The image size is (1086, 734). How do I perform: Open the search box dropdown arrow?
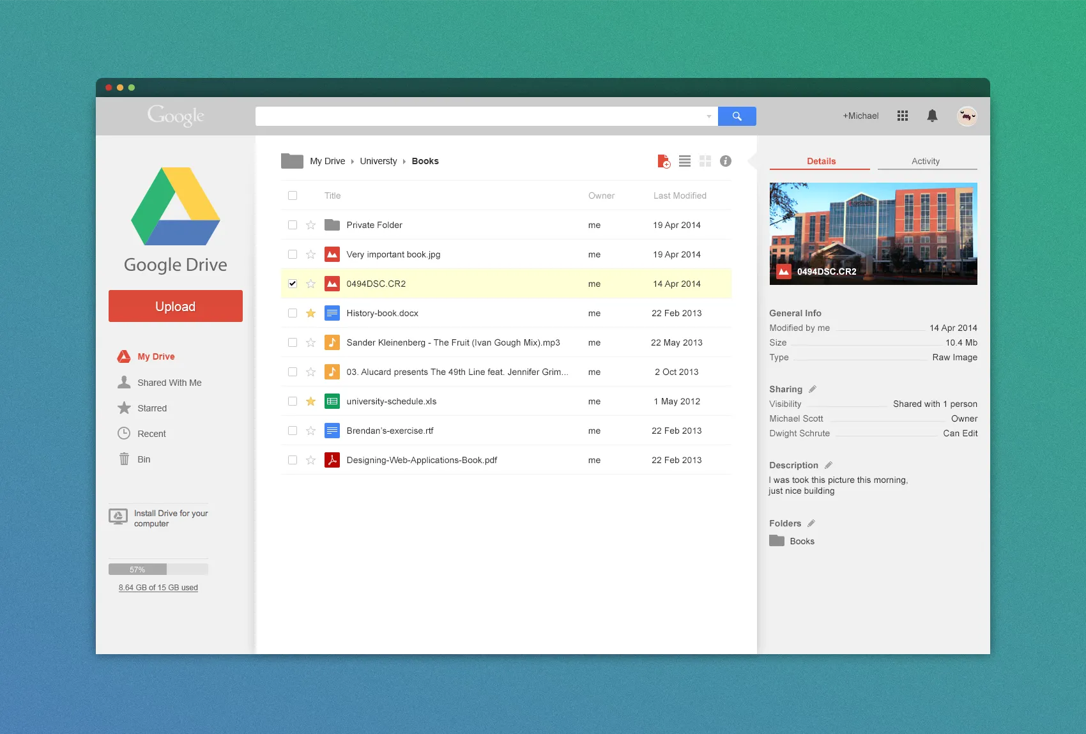[709, 116]
